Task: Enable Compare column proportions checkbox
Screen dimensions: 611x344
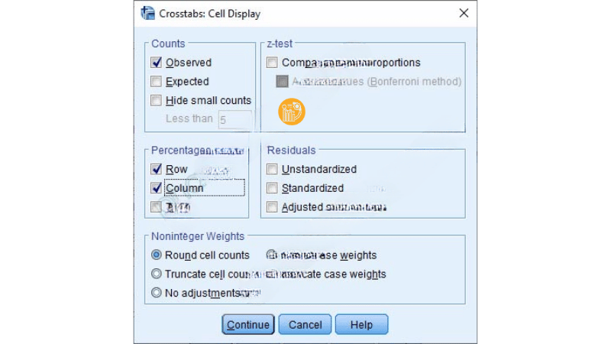Action: tap(272, 63)
